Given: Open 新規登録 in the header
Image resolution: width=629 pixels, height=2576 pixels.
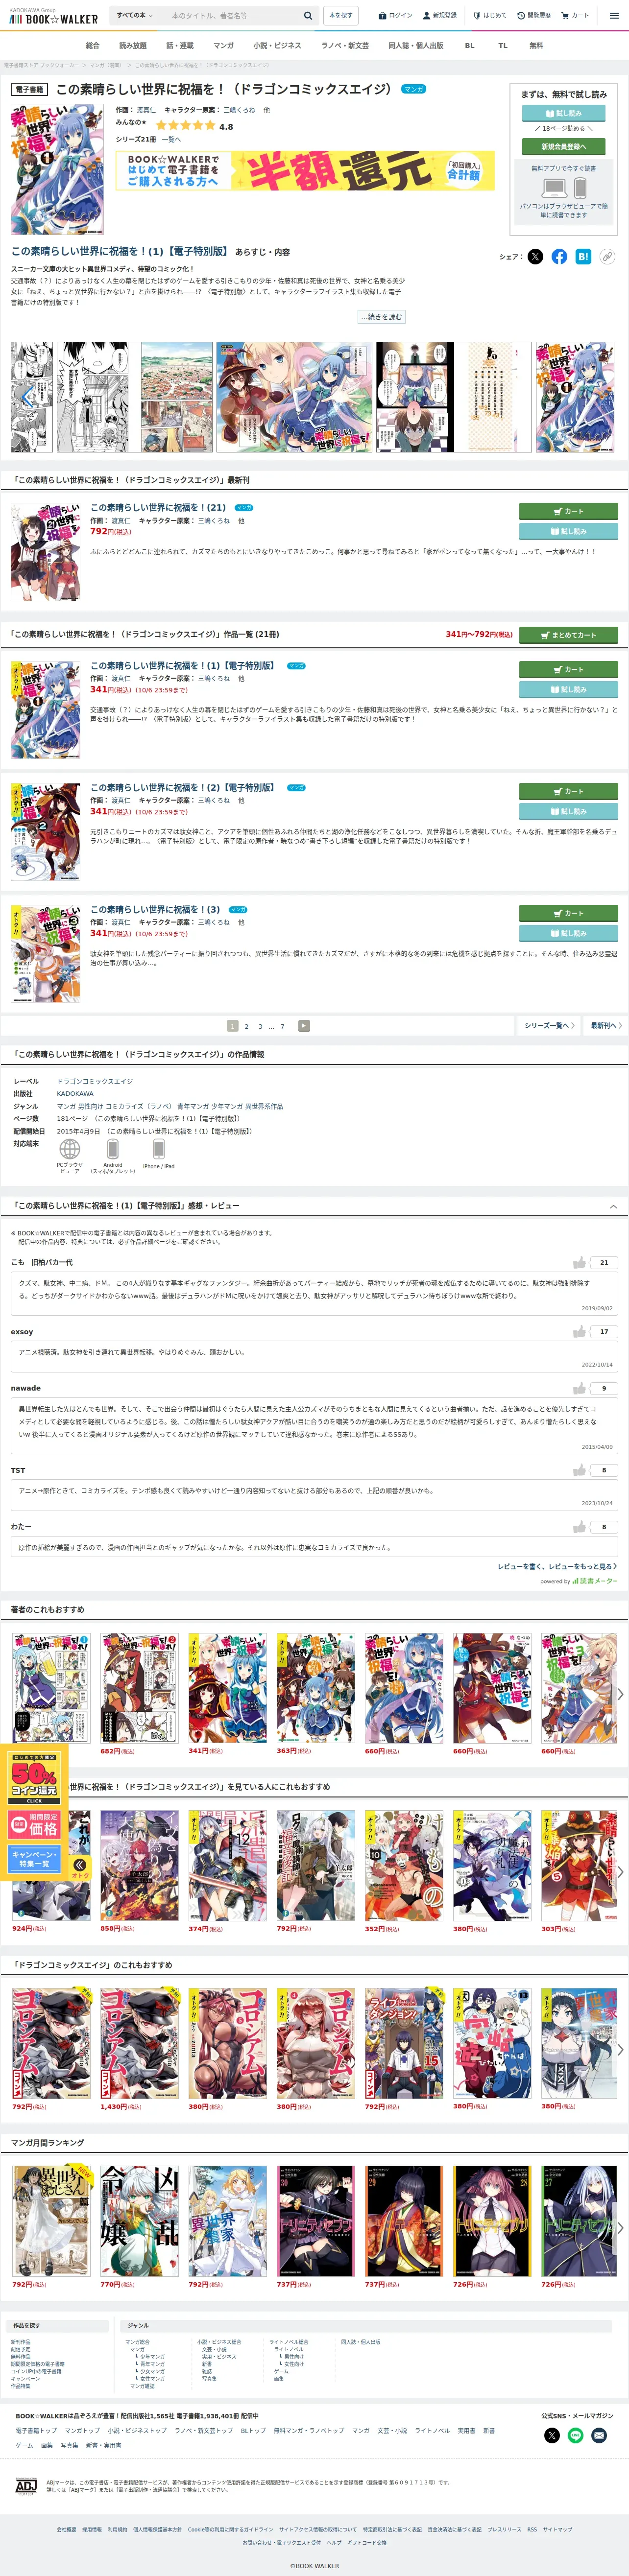Looking at the screenshot, I should point(440,16).
